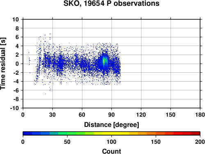Click the x-axis tick label 90
The height and width of the screenshot is (154, 205).
point(112,115)
